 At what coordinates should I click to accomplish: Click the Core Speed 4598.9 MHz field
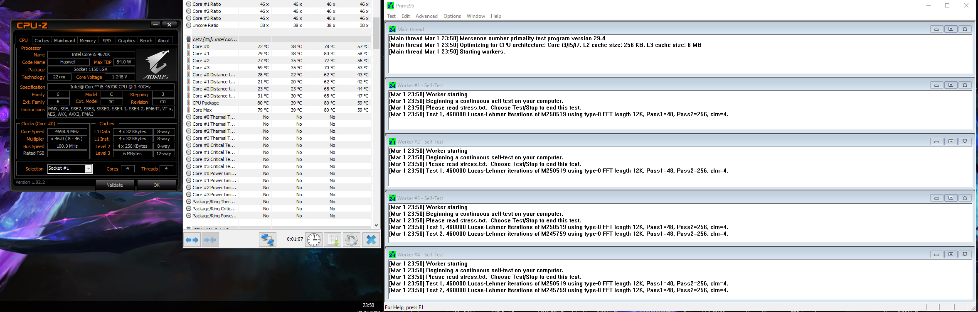[x=67, y=132]
